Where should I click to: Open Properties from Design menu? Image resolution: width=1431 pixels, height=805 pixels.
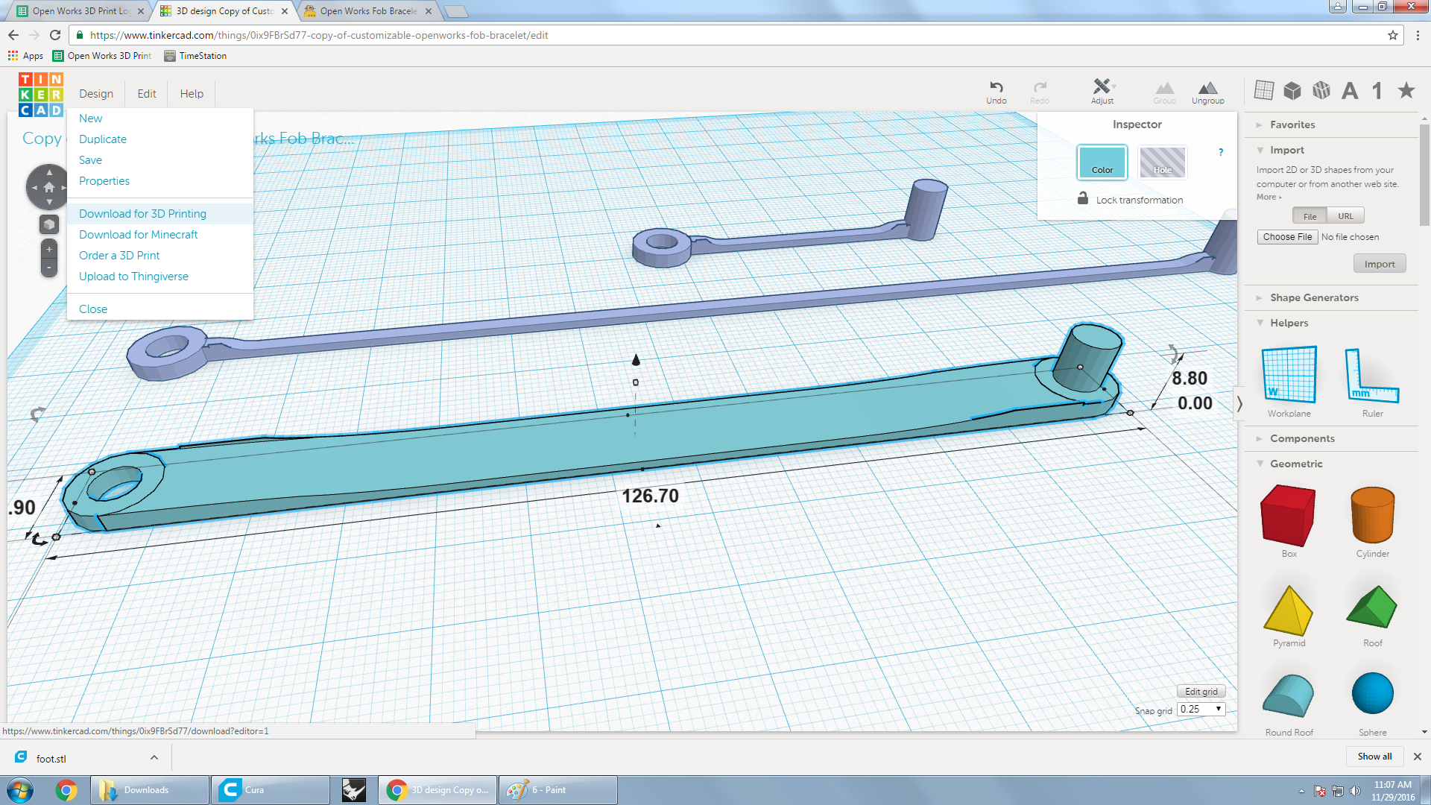pyautogui.click(x=160, y=181)
